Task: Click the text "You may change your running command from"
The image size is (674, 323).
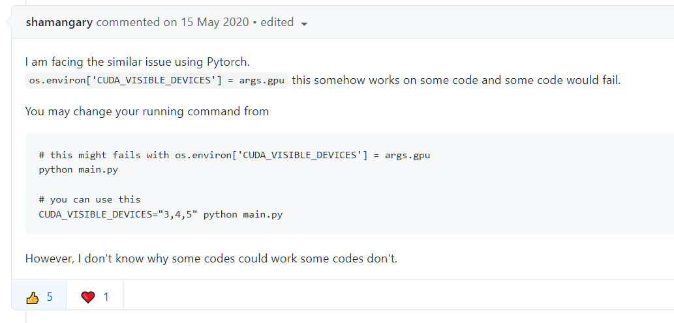Action: [147, 111]
